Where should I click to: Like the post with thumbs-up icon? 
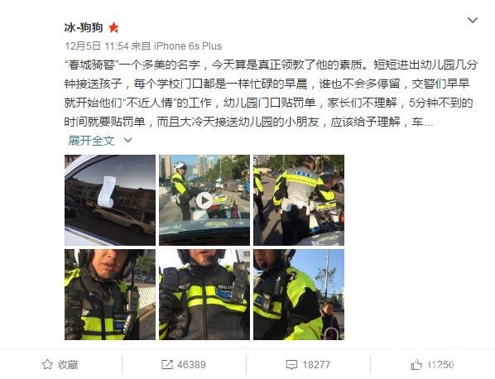click(x=416, y=364)
